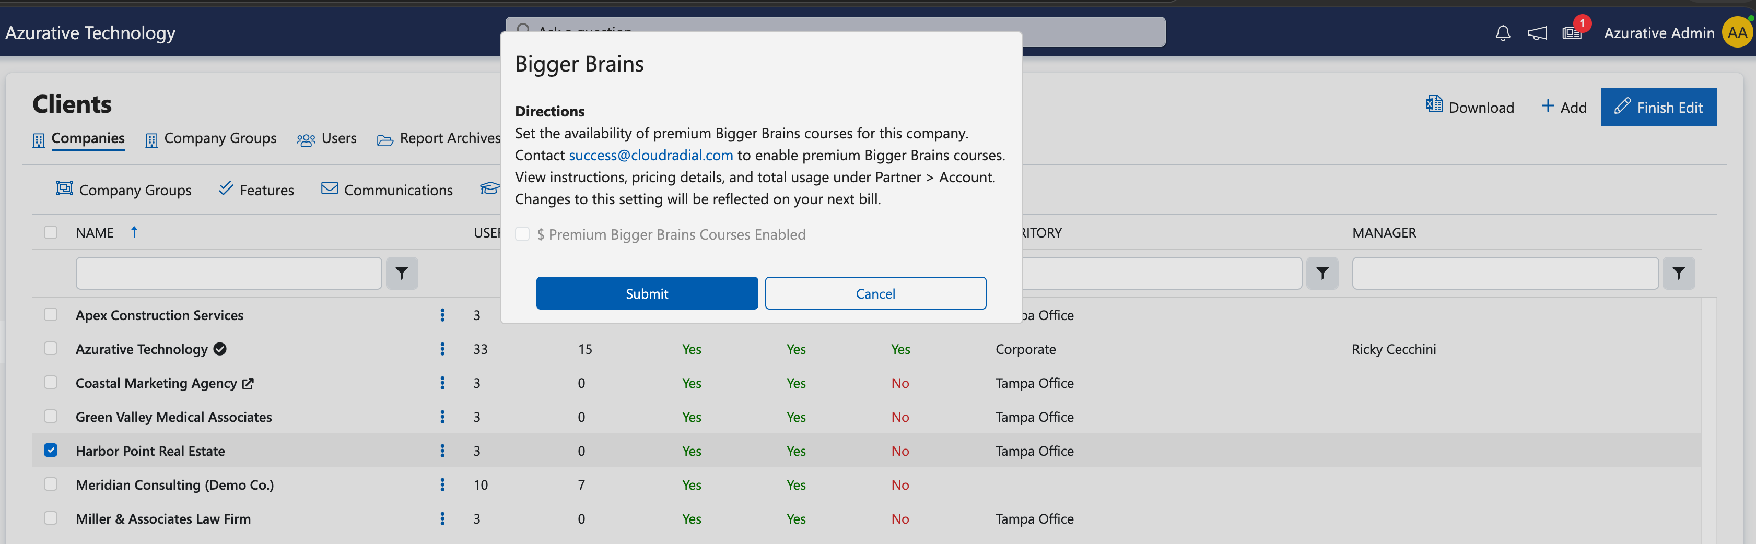
Task: Open the news icon with red badge
Action: [1572, 33]
